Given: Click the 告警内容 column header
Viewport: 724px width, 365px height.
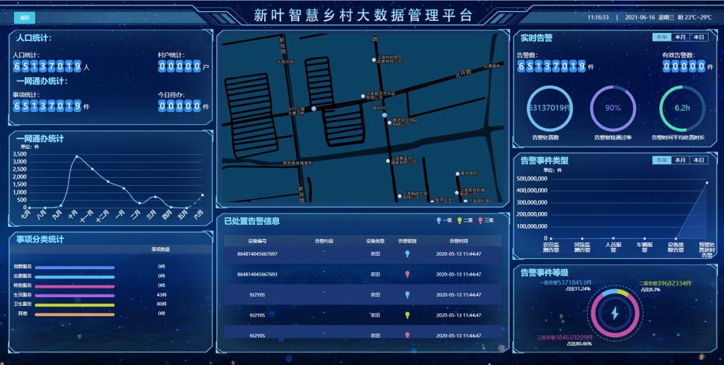Looking at the screenshot, I should pos(324,241).
